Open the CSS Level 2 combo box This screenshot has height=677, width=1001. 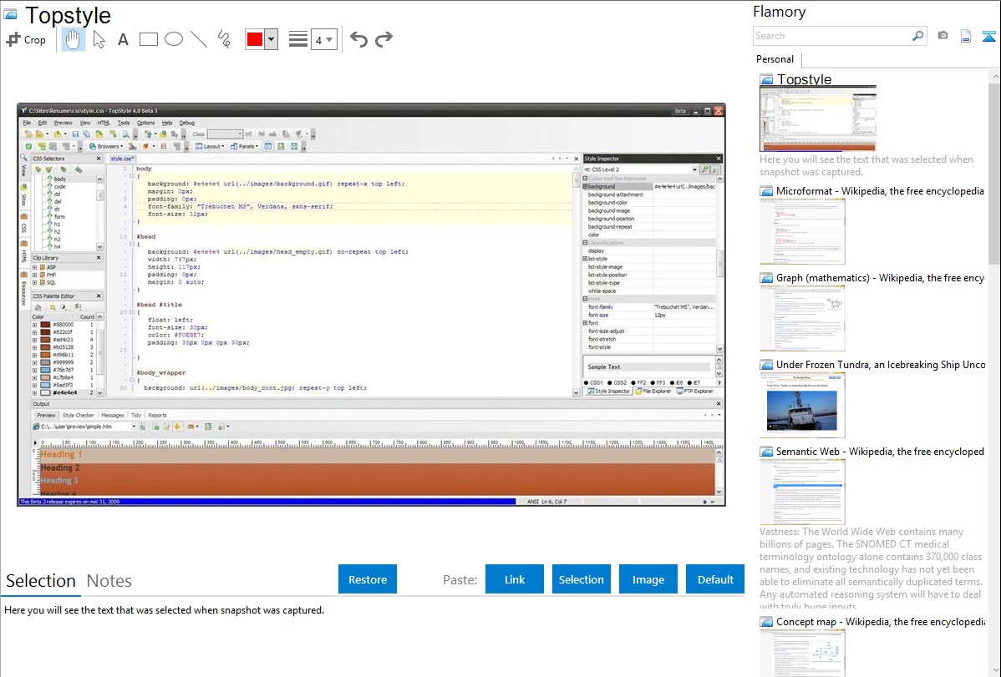[x=640, y=169]
